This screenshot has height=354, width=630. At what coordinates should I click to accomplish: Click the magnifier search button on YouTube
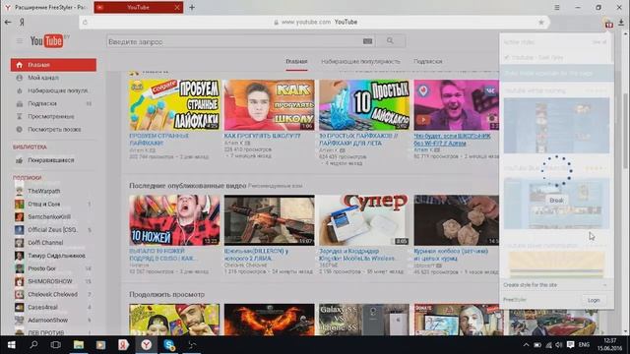coord(390,41)
